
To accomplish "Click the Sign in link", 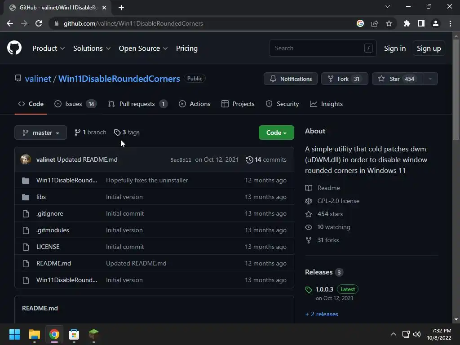I will point(395,49).
